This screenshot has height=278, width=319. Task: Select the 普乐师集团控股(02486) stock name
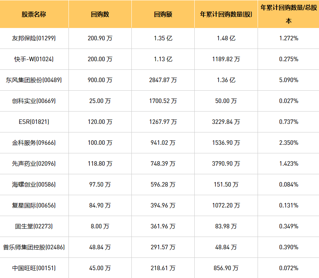(x=34, y=247)
